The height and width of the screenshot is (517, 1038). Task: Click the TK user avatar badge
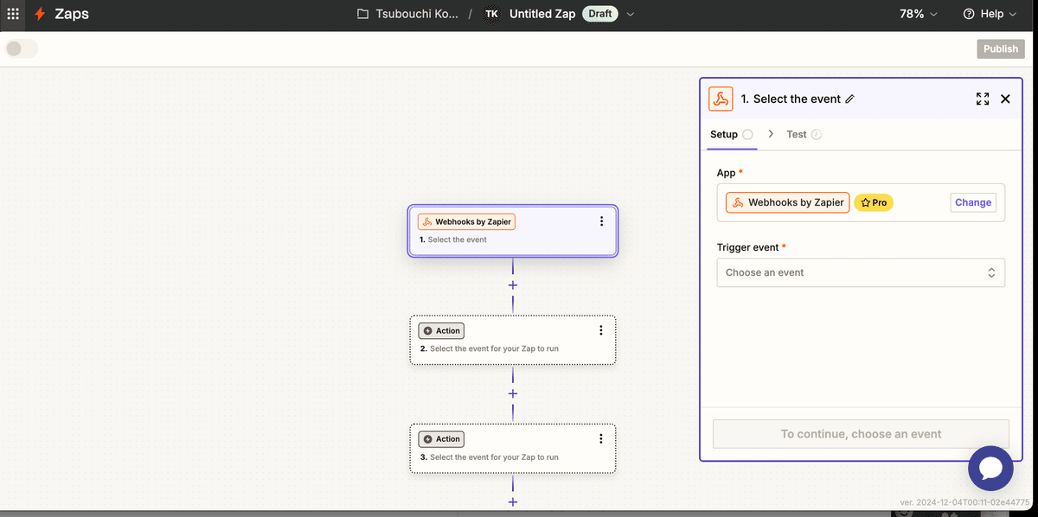point(492,14)
